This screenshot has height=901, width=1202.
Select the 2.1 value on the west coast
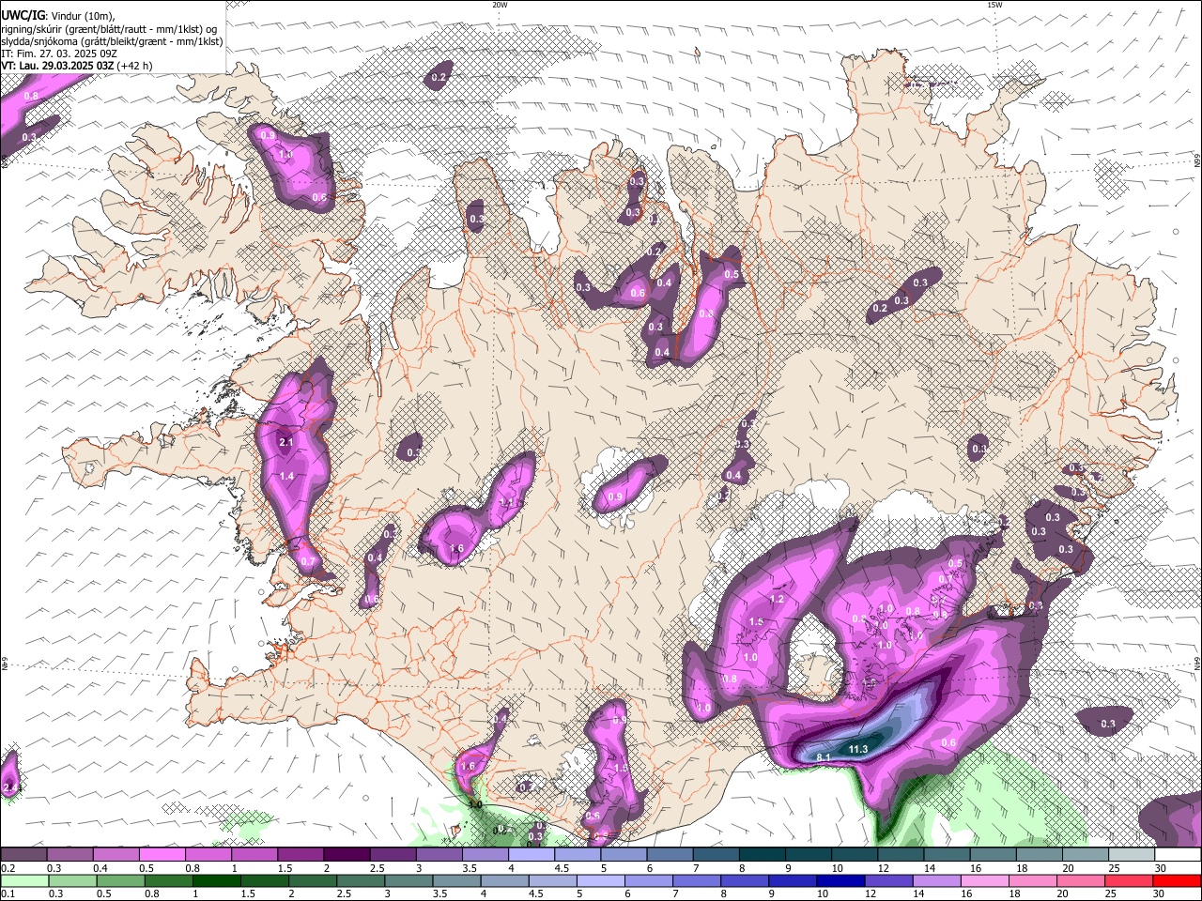tap(286, 442)
